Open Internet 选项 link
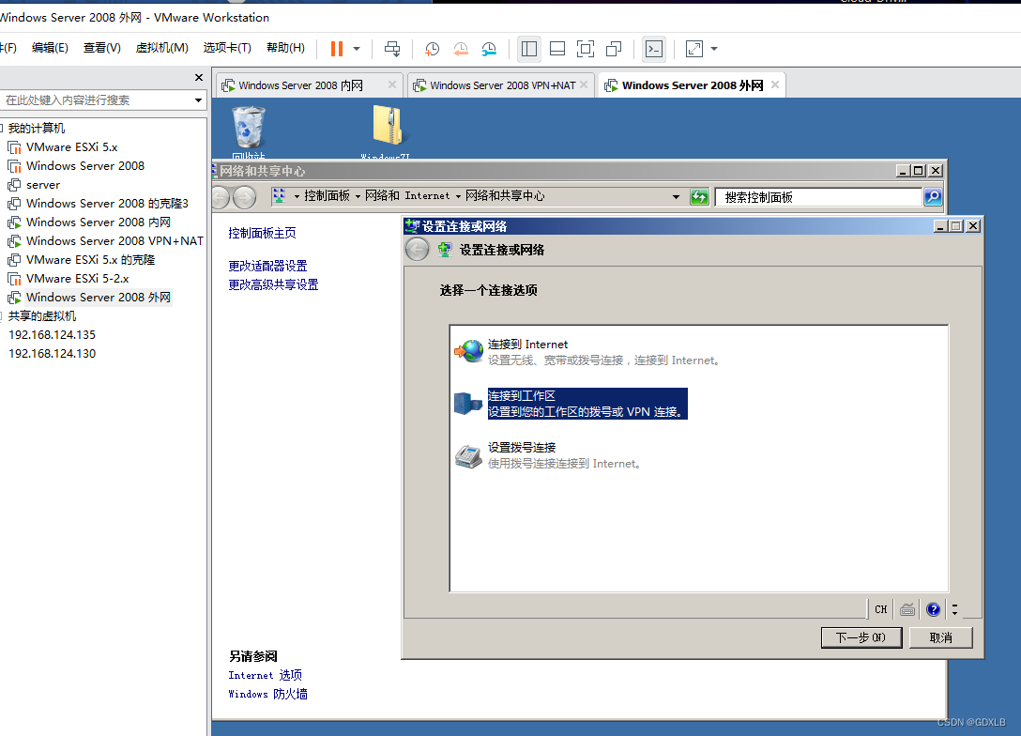The width and height of the screenshot is (1021, 736). tap(265, 675)
